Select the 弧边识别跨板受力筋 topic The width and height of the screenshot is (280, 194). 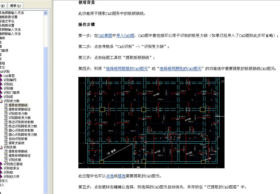pyautogui.click(x=23, y=126)
